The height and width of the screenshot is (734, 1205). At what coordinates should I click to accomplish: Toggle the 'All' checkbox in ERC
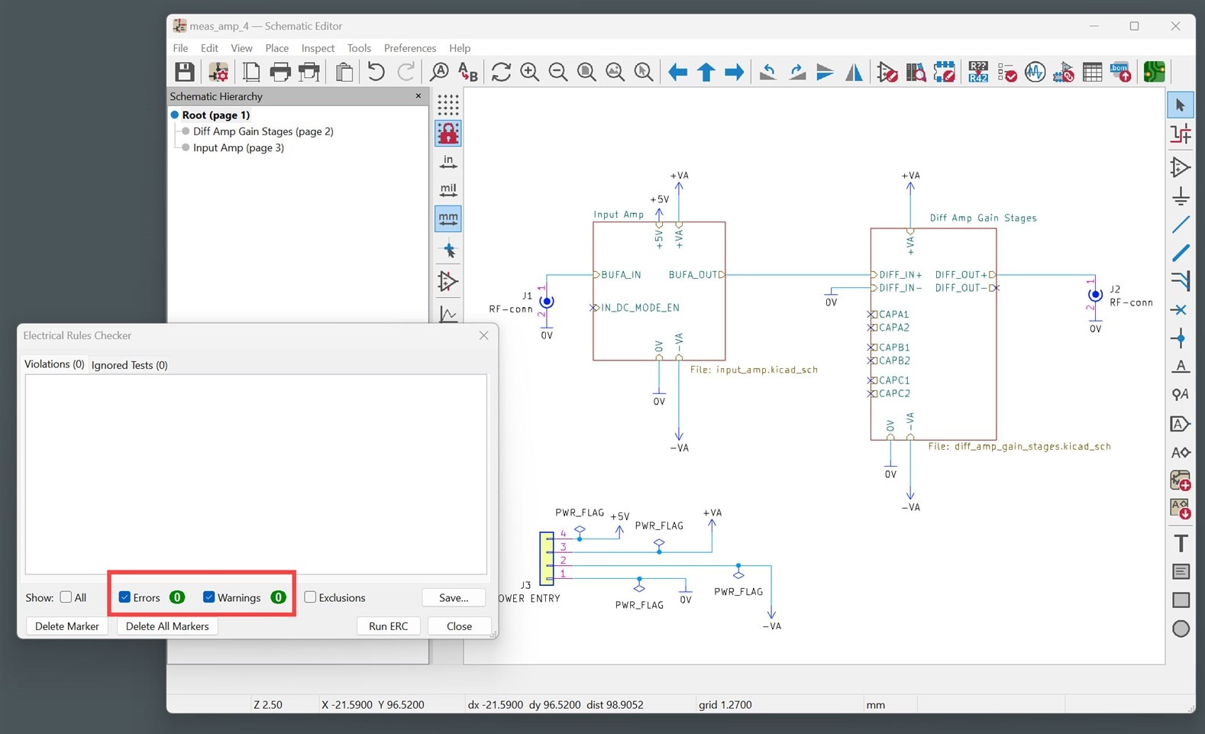(66, 597)
